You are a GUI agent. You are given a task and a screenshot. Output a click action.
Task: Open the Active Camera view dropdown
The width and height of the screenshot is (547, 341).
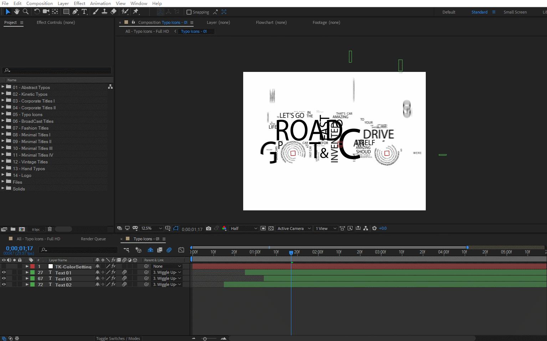pyautogui.click(x=294, y=229)
